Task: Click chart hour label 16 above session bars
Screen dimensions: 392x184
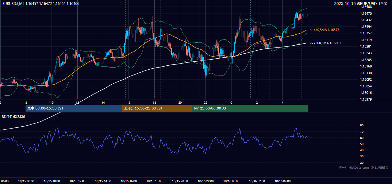Action: click(129, 102)
